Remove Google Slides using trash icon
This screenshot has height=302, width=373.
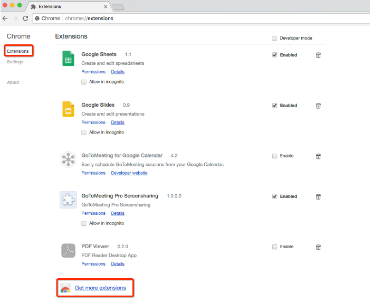click(318, 106)
